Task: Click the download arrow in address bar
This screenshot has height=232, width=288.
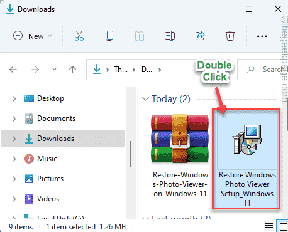Action: pos(97,69)
